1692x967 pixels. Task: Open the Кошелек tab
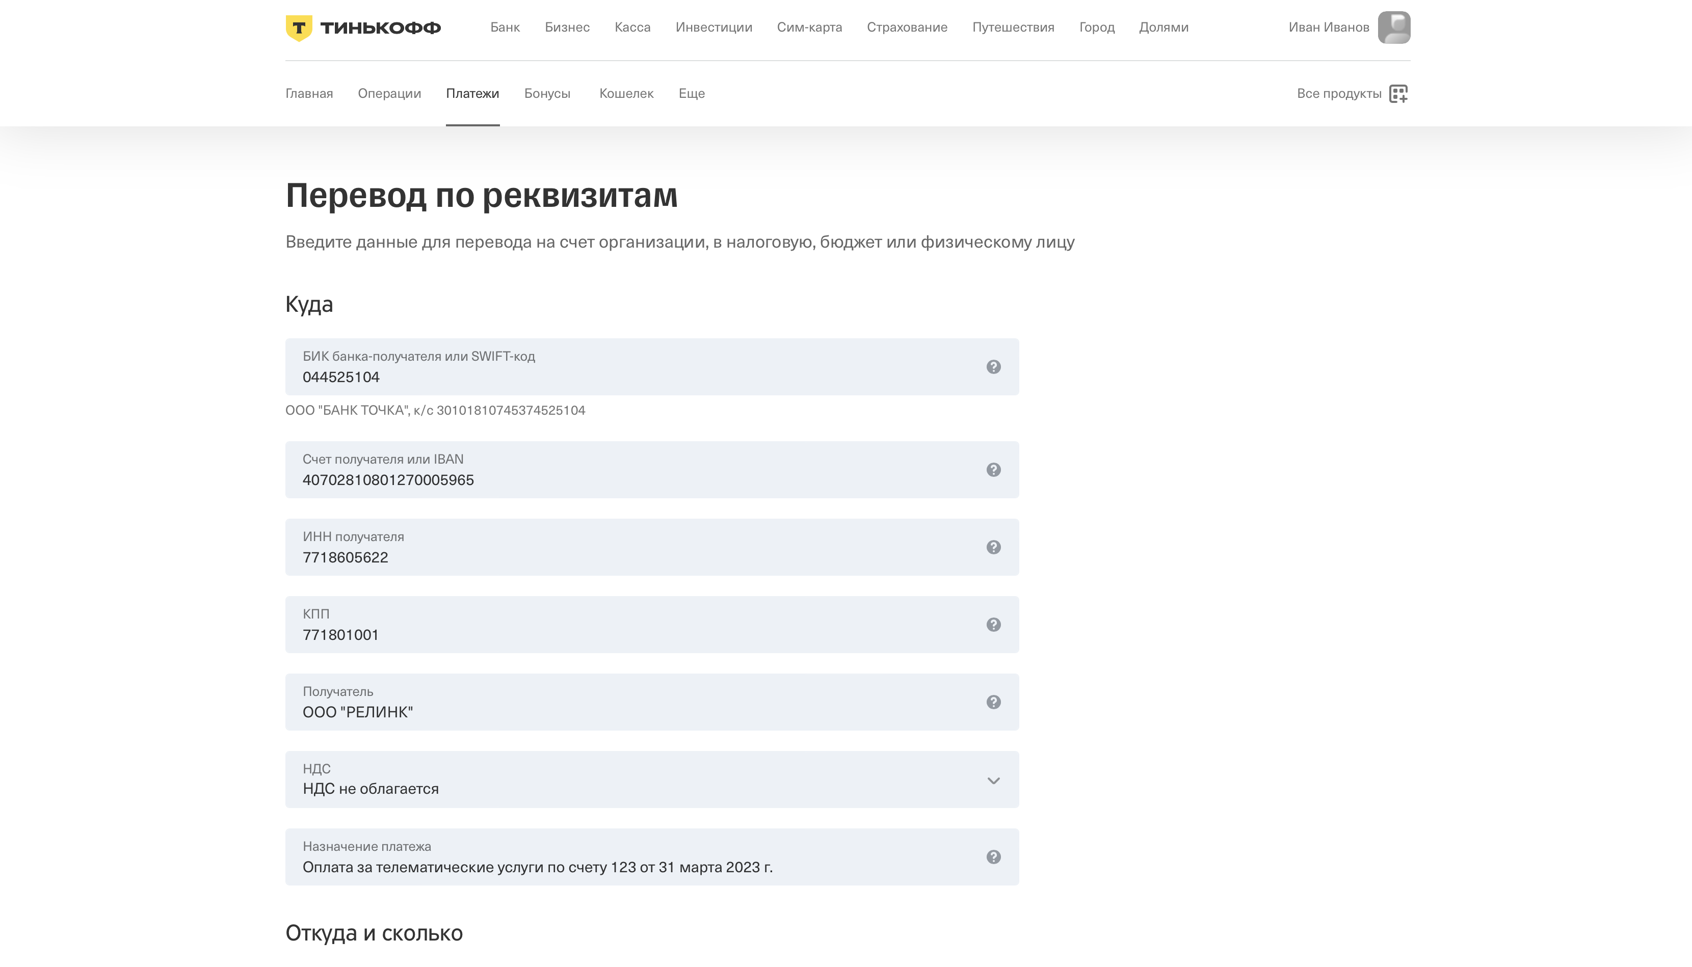pos(626,94)
